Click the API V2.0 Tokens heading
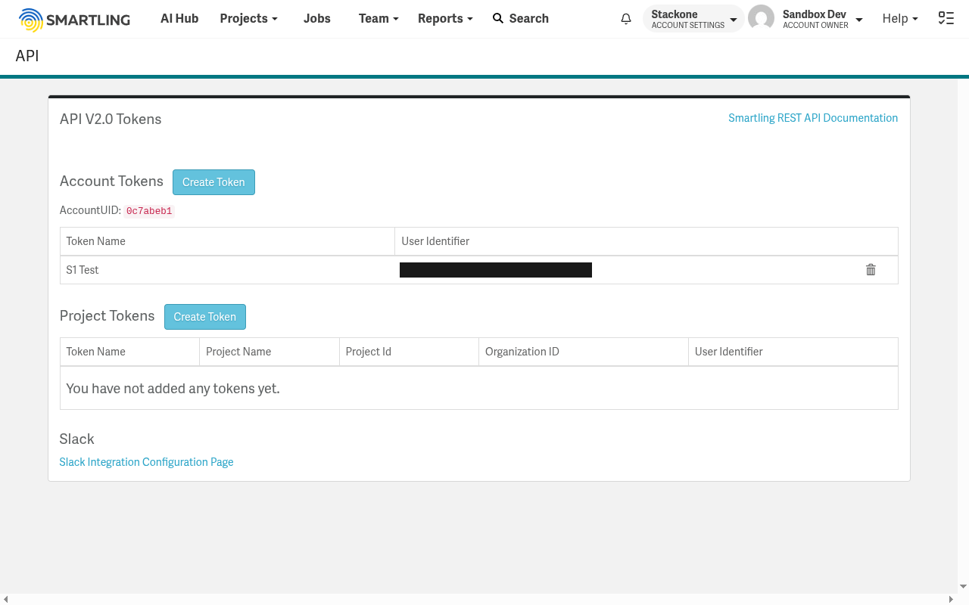 click(x=111, y=119)
